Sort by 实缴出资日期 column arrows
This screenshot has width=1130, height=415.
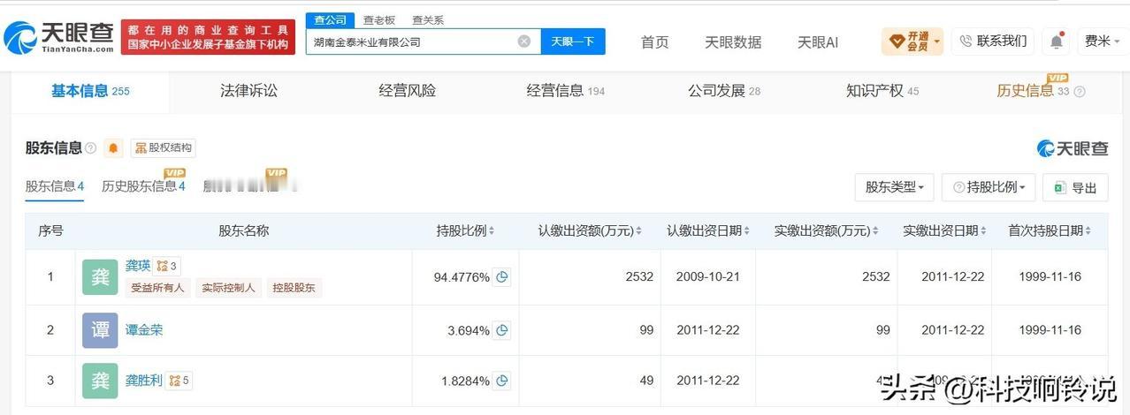pyautogui.click(x=982, y=231)
